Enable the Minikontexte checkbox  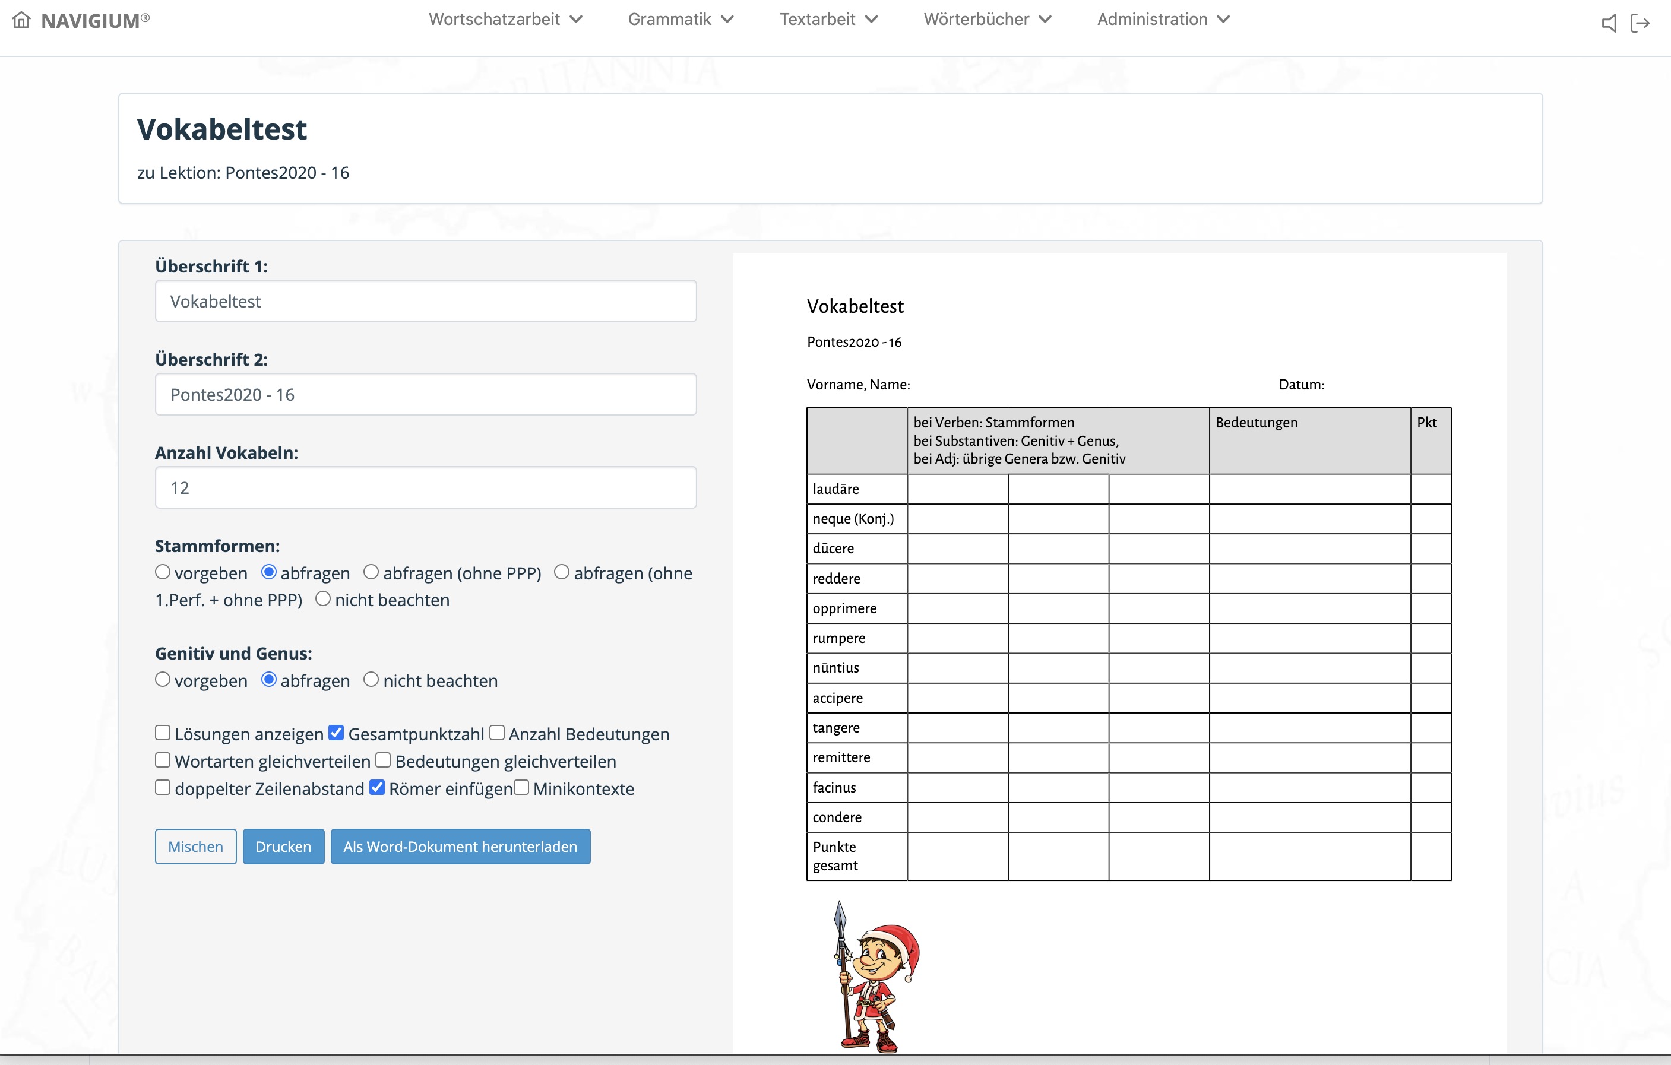pyautogui.click(x=521, y=788)
